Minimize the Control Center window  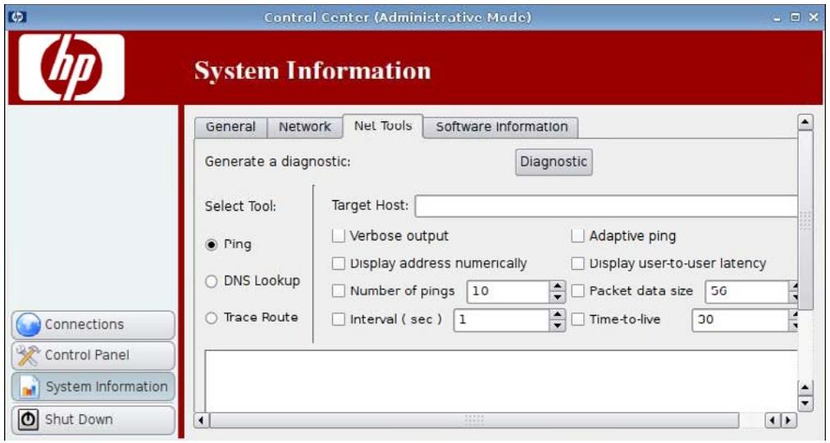click(777, 18)
